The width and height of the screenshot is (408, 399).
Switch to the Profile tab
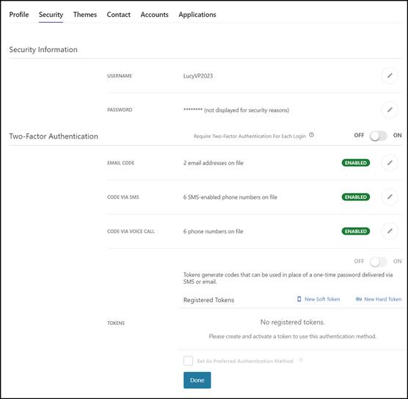click(19, 15)
